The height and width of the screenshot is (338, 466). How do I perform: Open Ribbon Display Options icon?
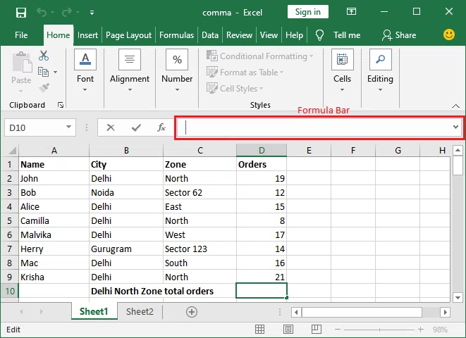click(351, 11)
